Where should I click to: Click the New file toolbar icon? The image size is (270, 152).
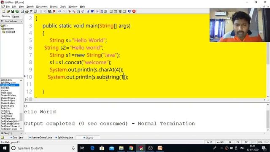4,11
